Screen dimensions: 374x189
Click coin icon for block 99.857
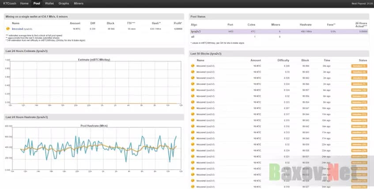tap(193, 90)
